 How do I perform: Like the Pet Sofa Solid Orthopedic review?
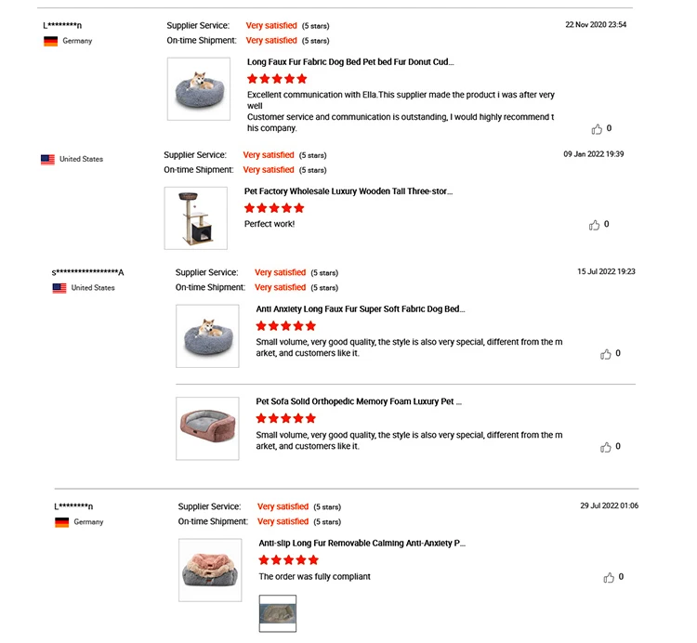tap(606, 447)
